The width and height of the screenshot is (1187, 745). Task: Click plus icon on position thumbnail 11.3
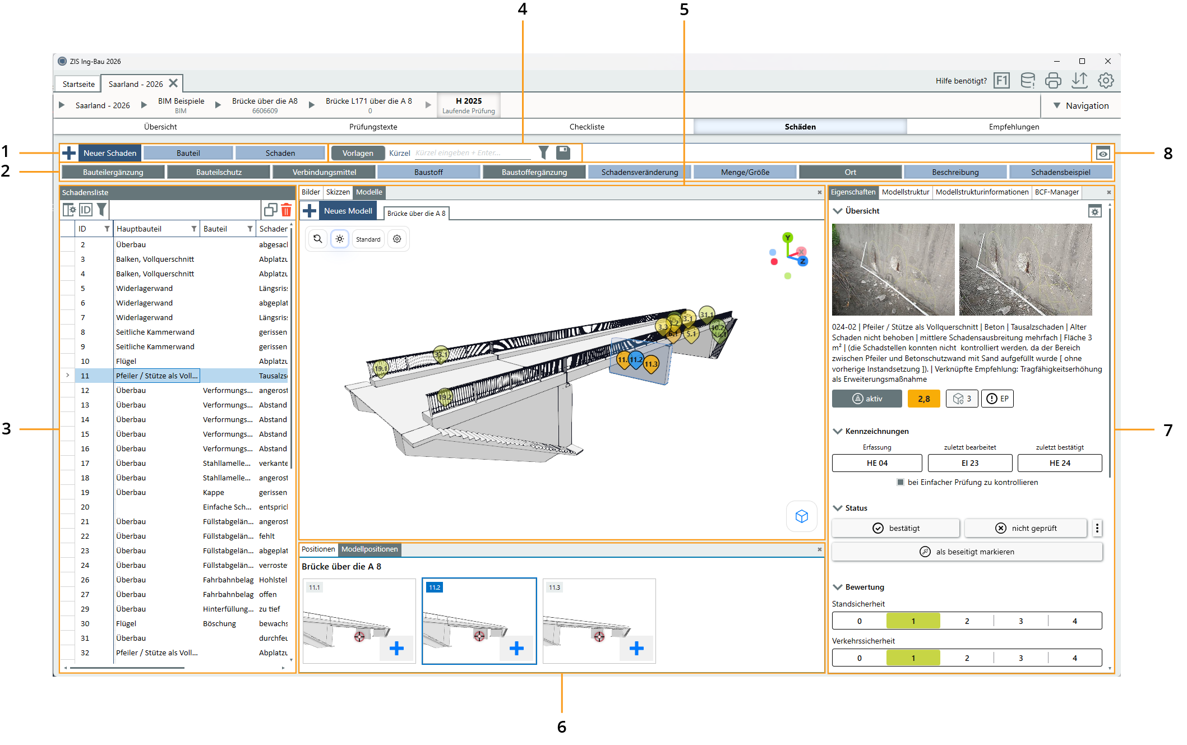coord(636,649)
